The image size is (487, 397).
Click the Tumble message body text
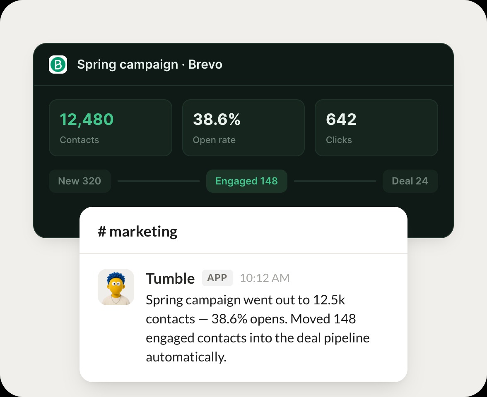[x=258, y=328]
